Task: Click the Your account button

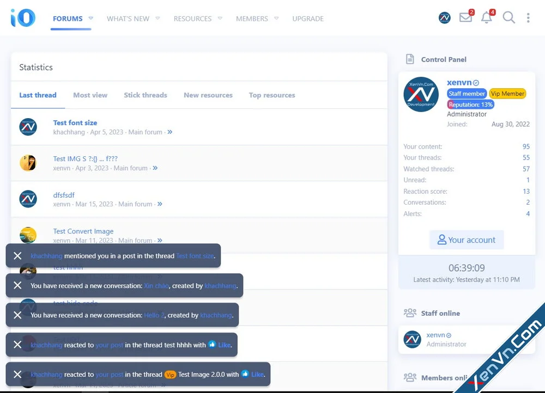Action: coord(467,240)
